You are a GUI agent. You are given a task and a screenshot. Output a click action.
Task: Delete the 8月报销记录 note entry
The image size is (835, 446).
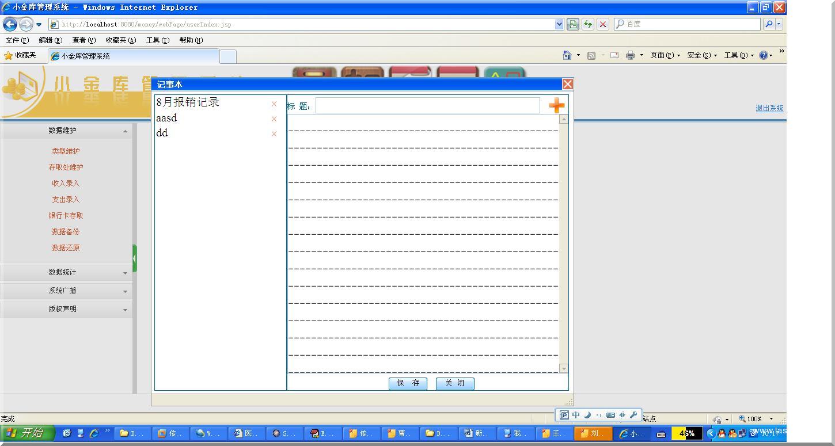pyautogui.click(x=274, y=104)
